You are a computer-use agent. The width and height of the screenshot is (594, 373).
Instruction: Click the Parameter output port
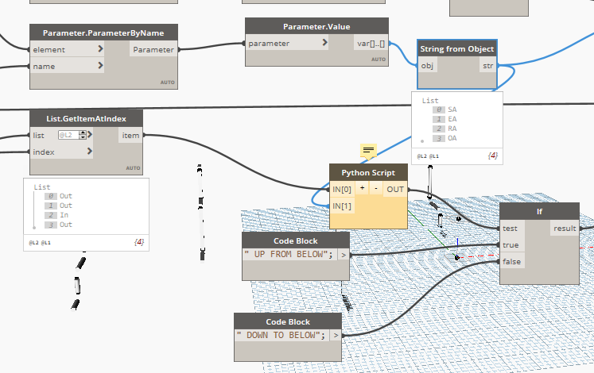(x=153, y=49)
